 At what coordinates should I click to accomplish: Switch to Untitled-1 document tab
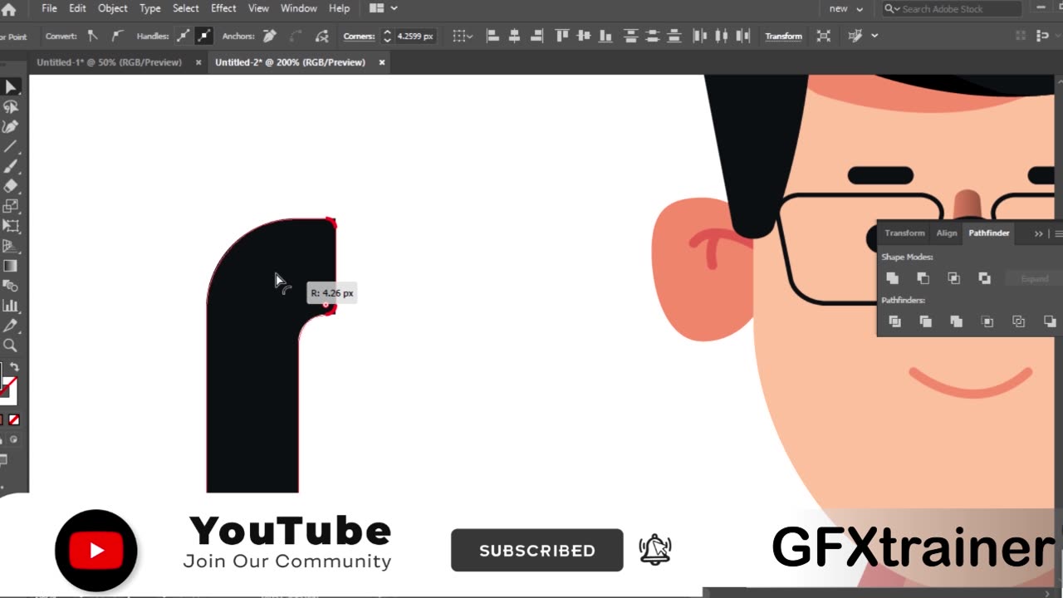[109, 62]
